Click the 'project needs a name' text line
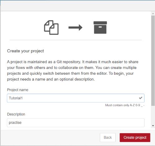 [x=51, y=79]
